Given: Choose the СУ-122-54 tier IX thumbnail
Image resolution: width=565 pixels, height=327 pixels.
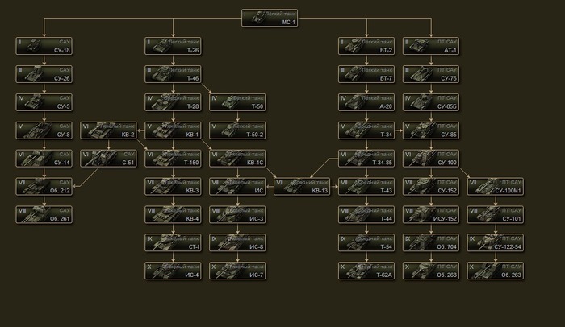Looking at the screenshot, I should (496, 242).
